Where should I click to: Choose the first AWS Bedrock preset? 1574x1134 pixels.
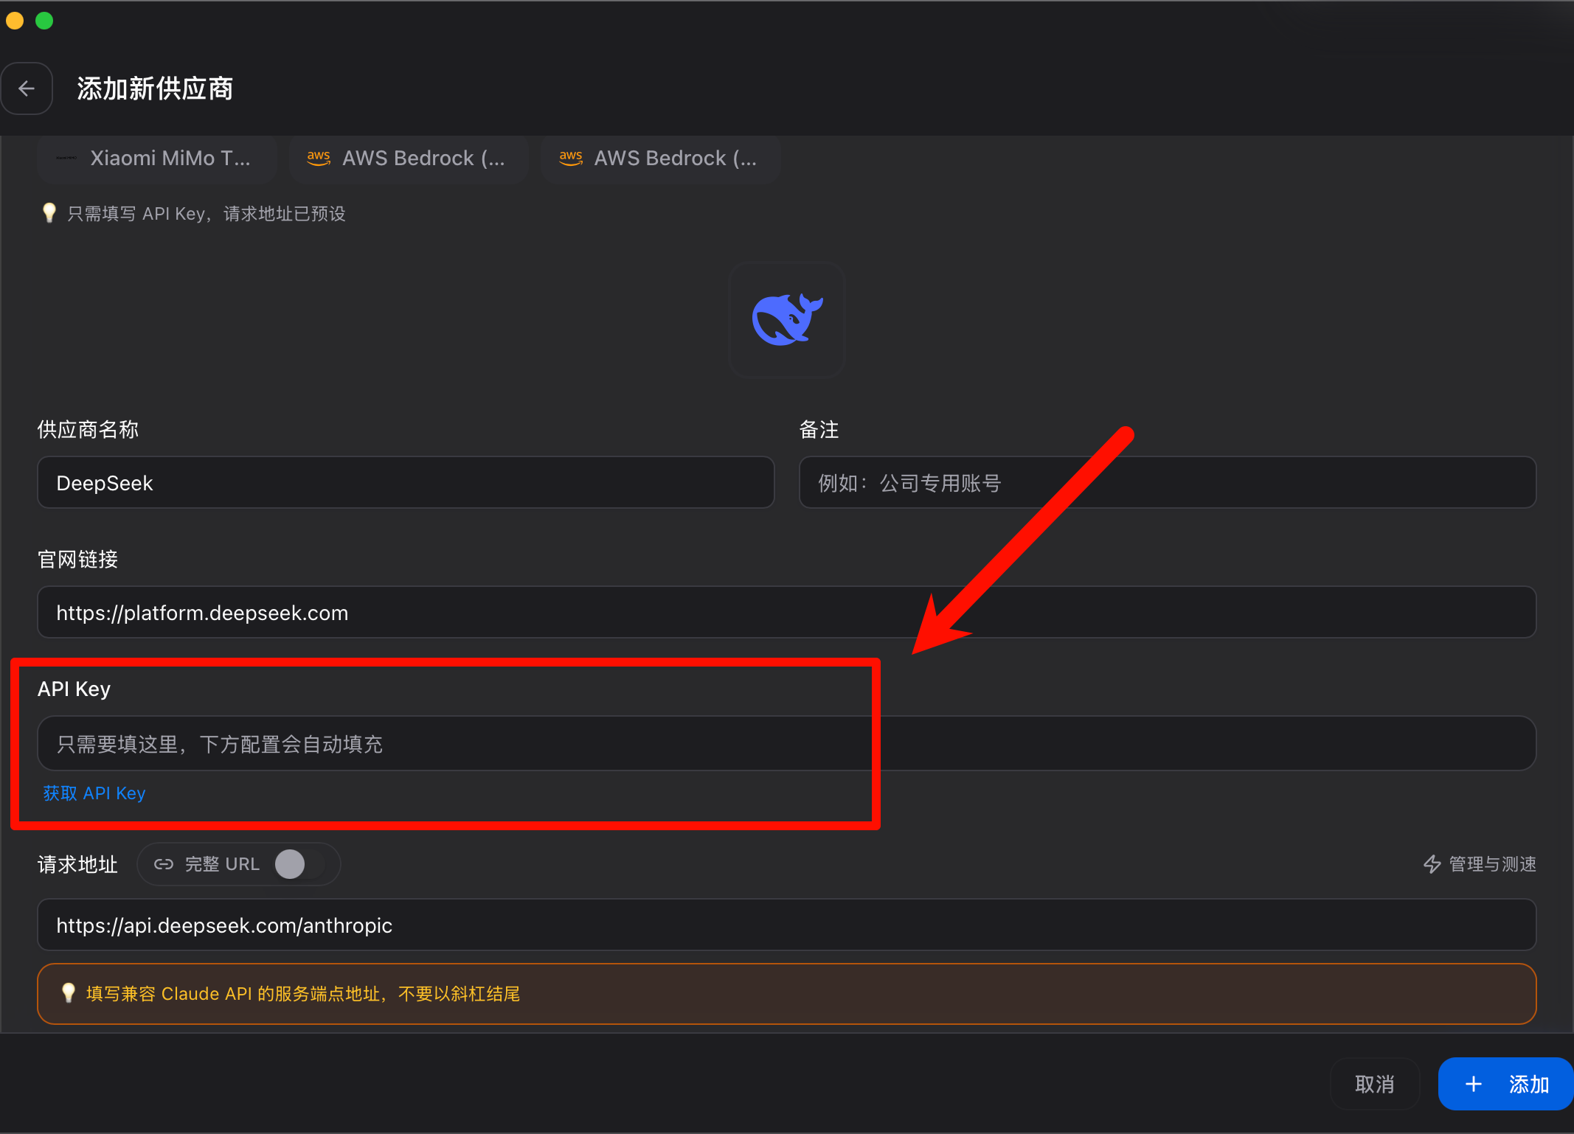(x=409, y=158)
